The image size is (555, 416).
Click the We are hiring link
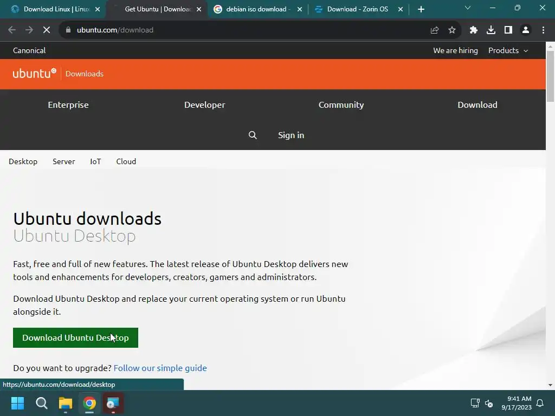tap(455, 50)
